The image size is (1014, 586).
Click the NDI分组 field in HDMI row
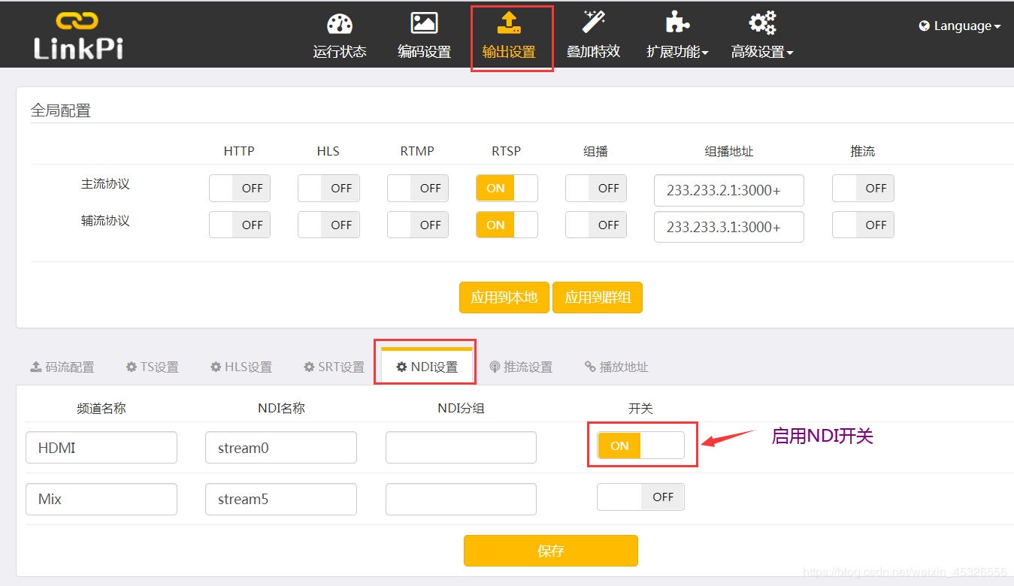[x=461, y=448]
